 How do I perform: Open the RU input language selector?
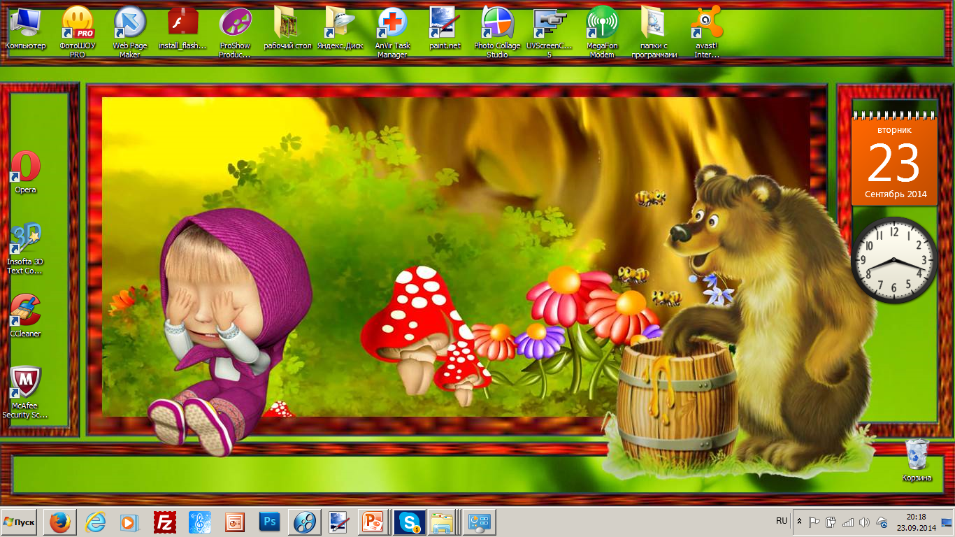(x=782, y=522)
